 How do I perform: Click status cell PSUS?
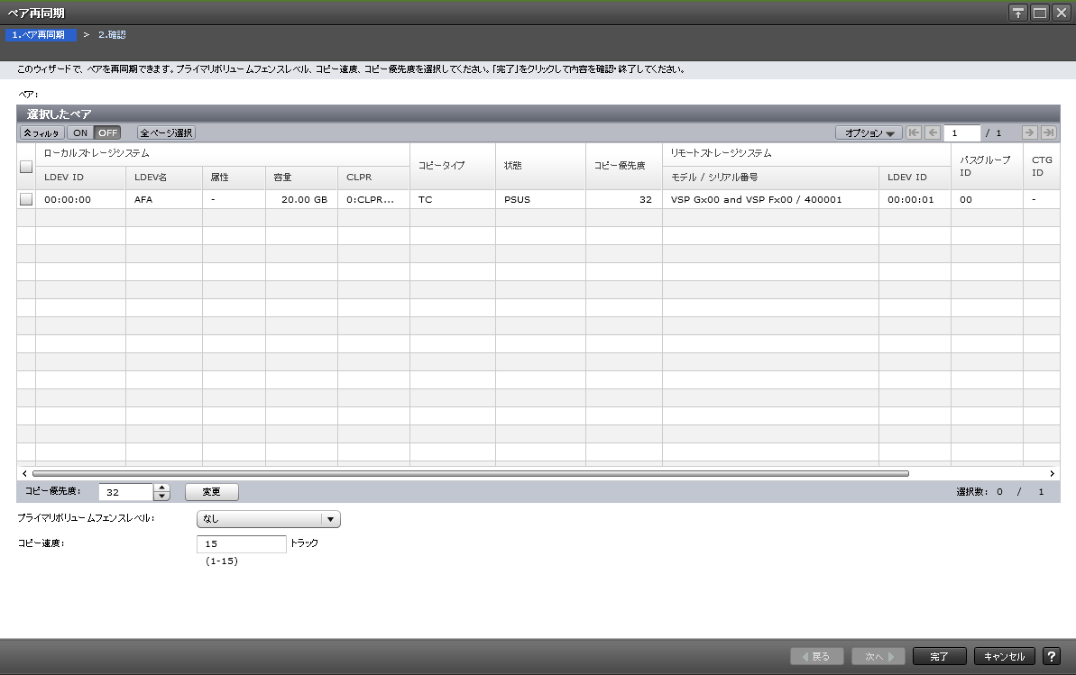coord(540,200)
